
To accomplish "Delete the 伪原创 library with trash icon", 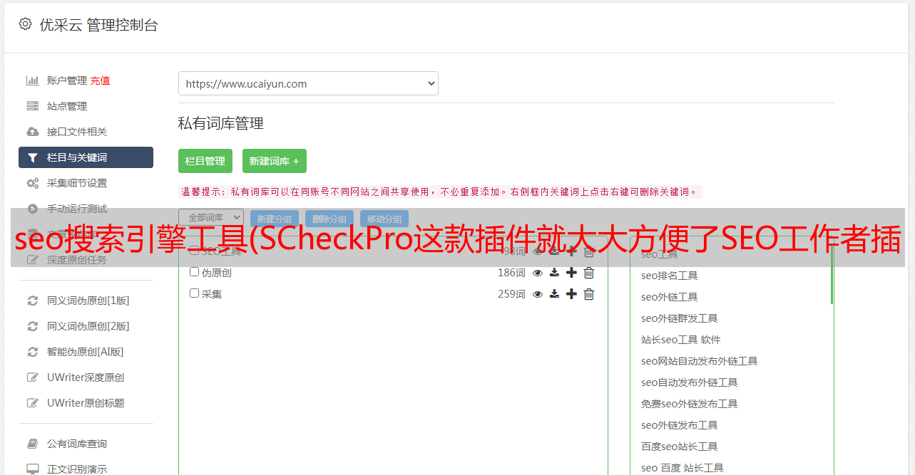I will (589, 273).
